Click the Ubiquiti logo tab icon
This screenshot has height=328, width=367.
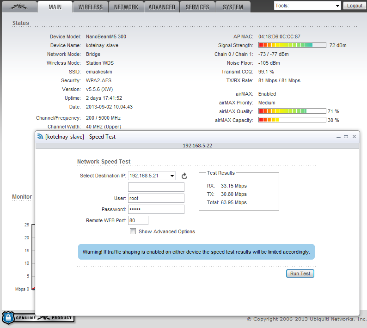tap(18, 6)
